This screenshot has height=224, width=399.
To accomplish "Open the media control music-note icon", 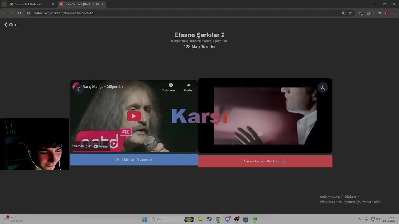I will coord(379,13).
